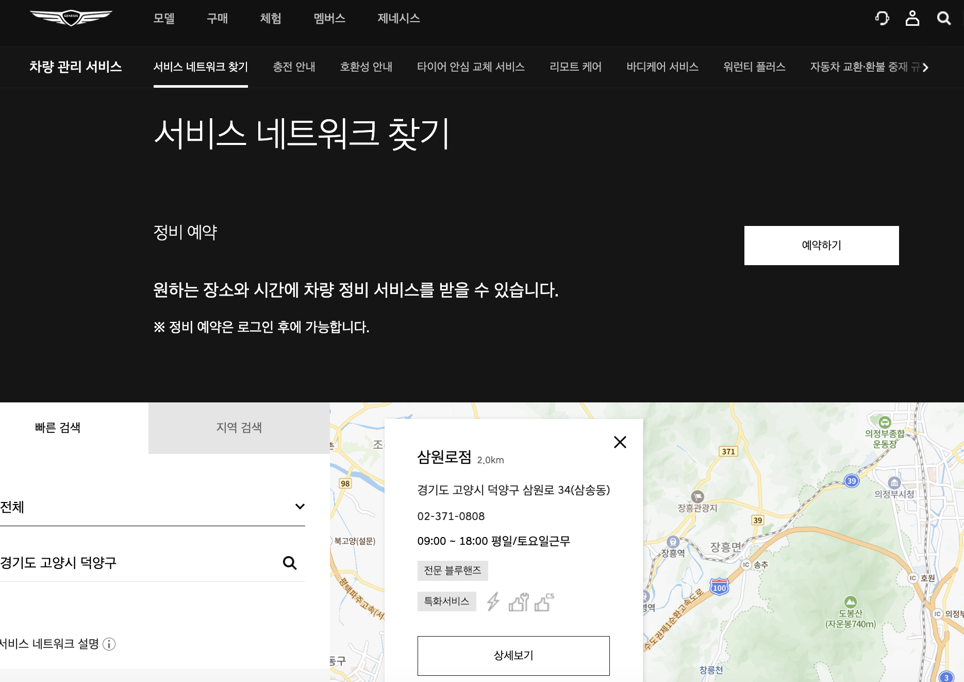Select the 서비스 네트워크 찾기 tab

[201, 67]
